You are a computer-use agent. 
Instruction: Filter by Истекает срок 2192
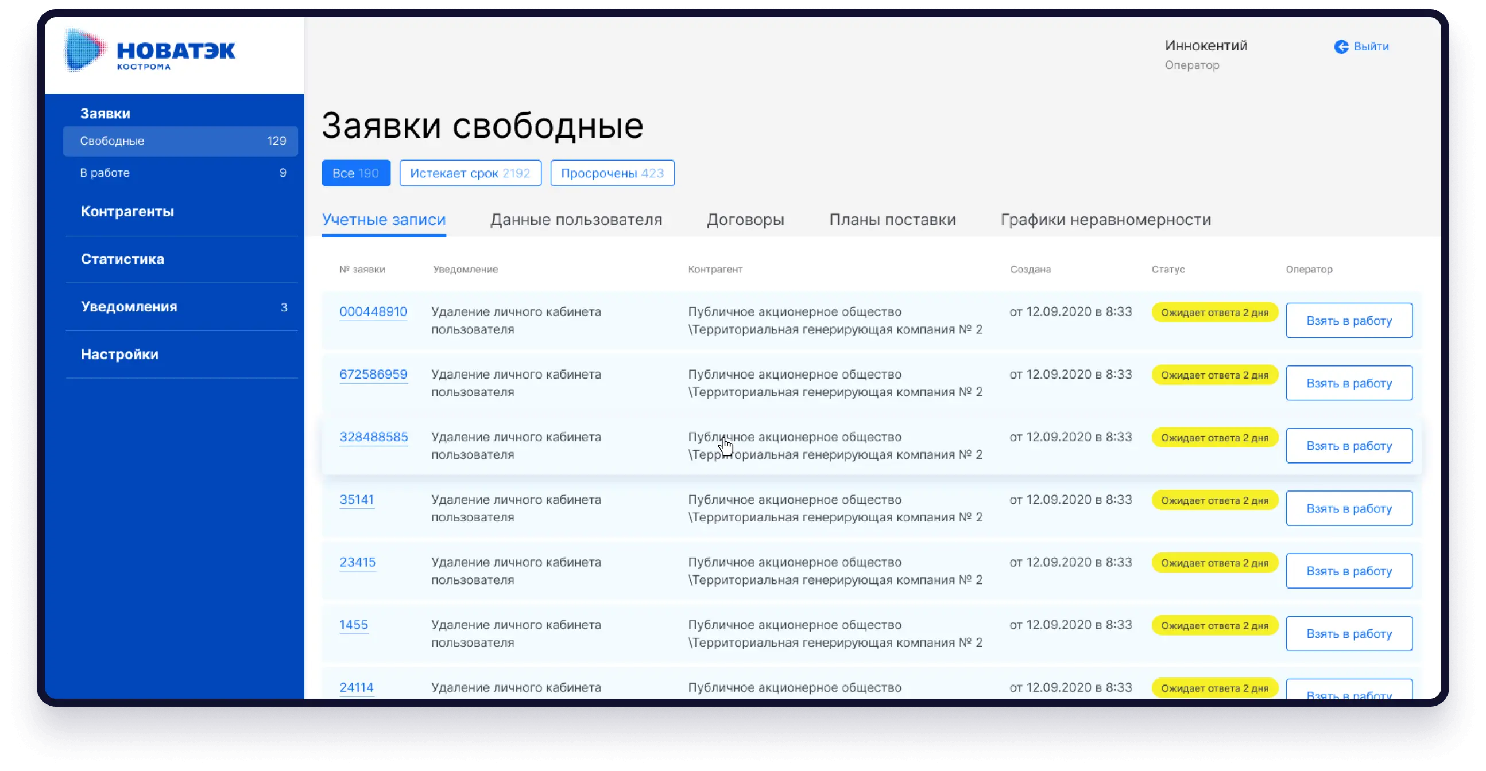470,173
